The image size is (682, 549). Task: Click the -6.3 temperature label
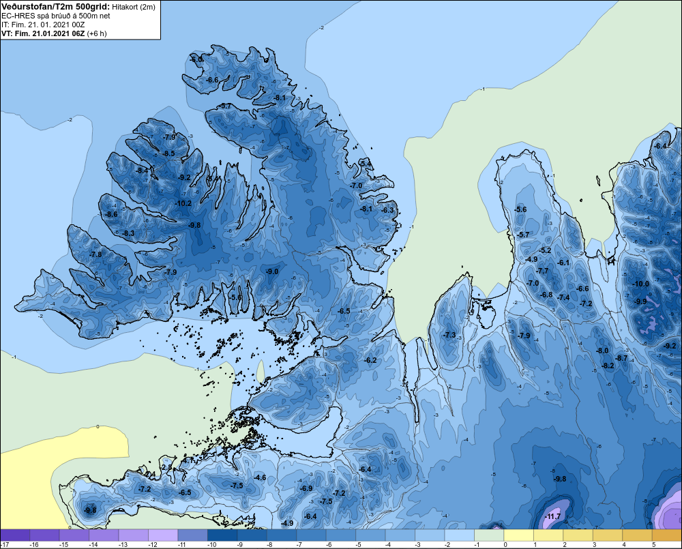pyautogui.click(x=387, y=210)
